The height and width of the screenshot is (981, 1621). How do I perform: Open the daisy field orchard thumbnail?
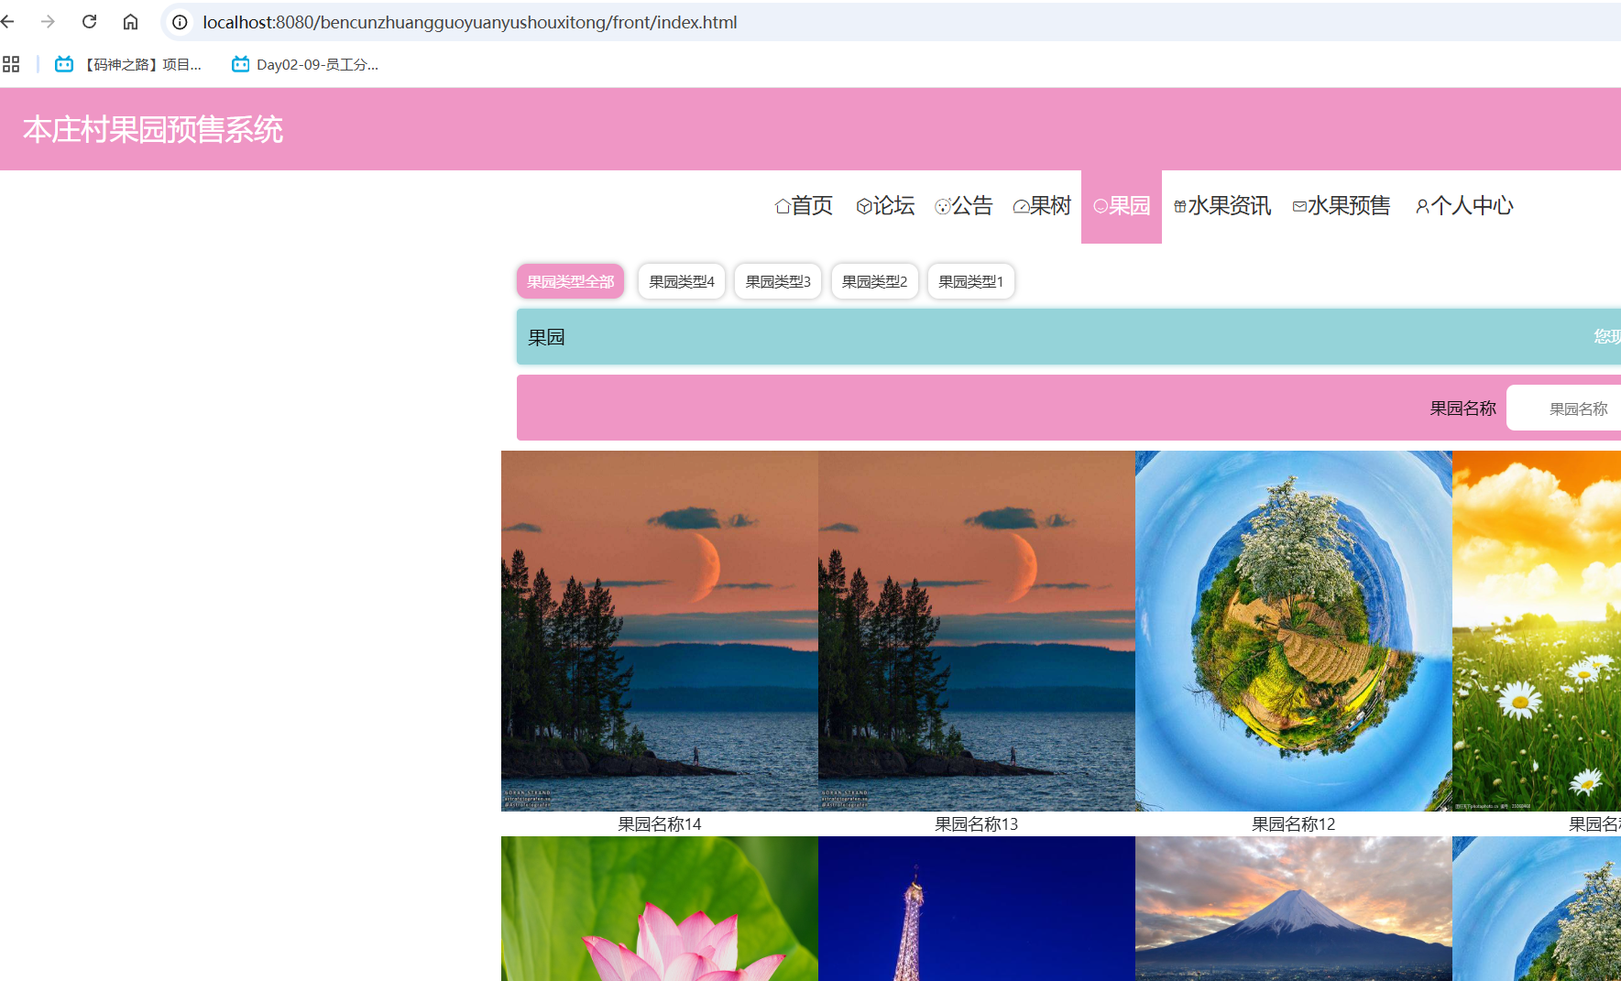coord(1537,631)
